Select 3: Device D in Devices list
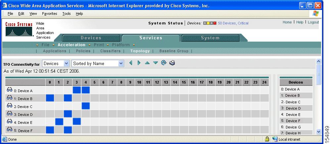 click(296, 108)
